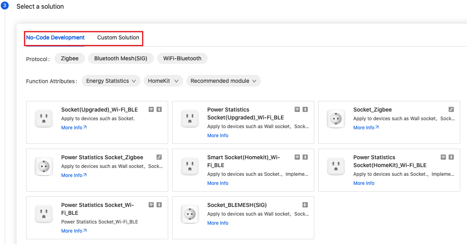Click the Wi-Fi icon on Power Statistics Socket(HomeKit) card
The image size is (467, 244).
point(443,157)
